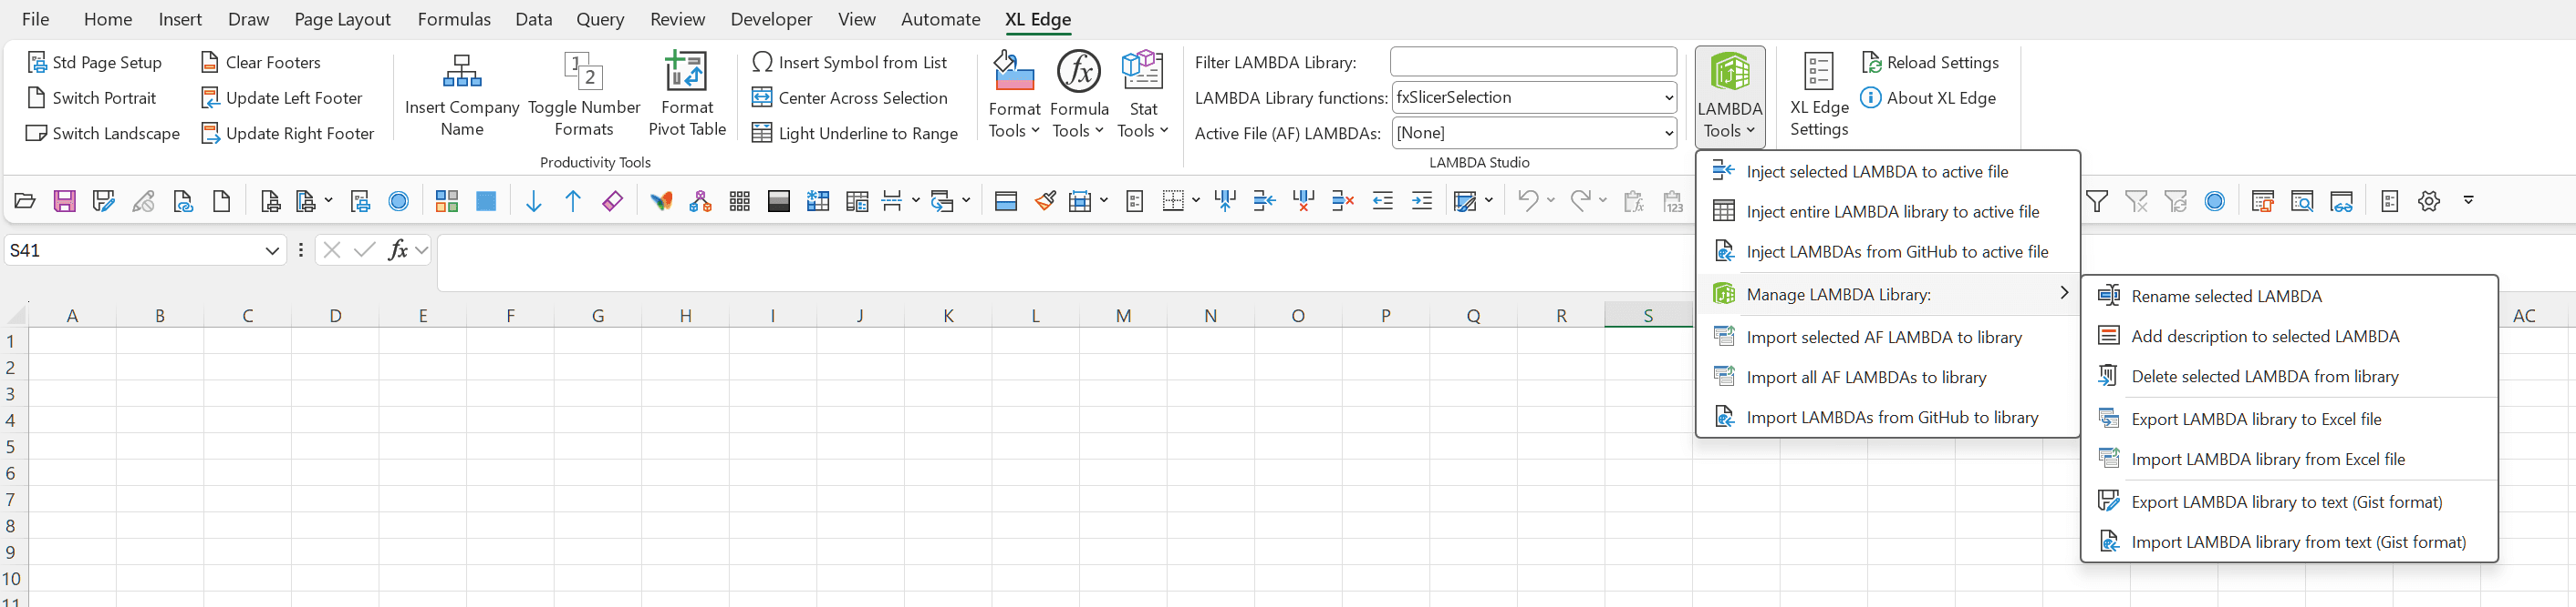This screenshot has height=607, width=2576.
Task: Click the Select All corner triangle
Action: click(17, 316)
